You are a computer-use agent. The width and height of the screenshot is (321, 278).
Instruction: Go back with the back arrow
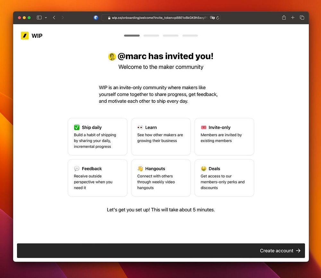(54, 18)
